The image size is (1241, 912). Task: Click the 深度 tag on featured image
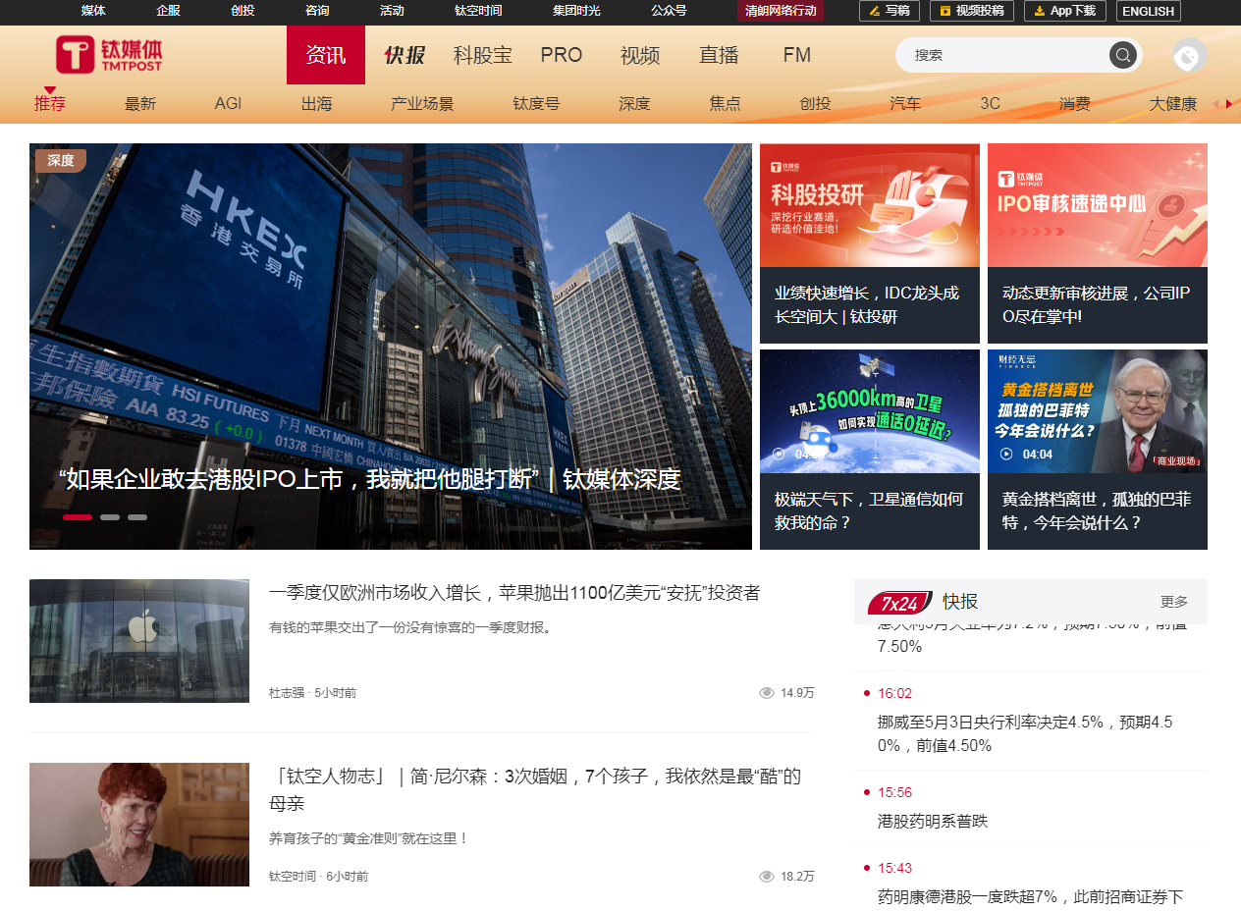[x=61, y=160]
